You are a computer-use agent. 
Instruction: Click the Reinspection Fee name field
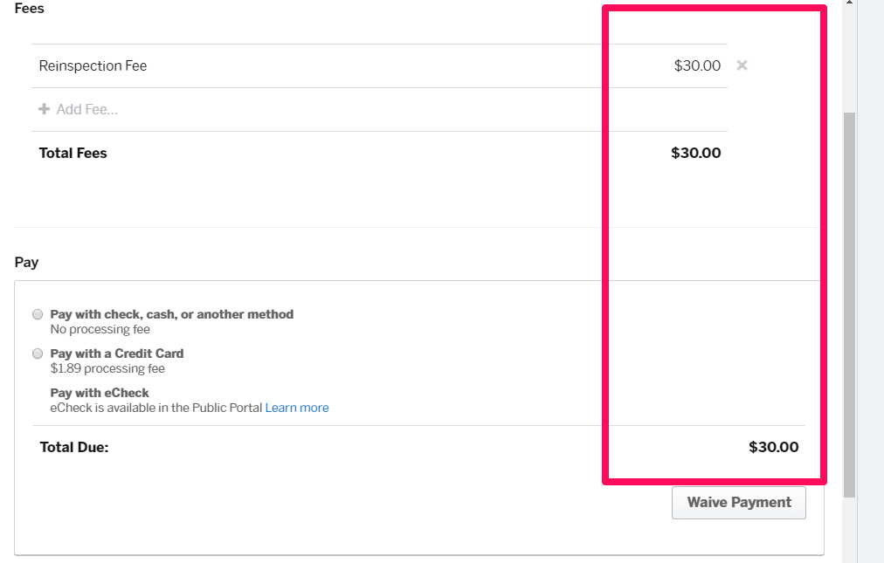92,65
